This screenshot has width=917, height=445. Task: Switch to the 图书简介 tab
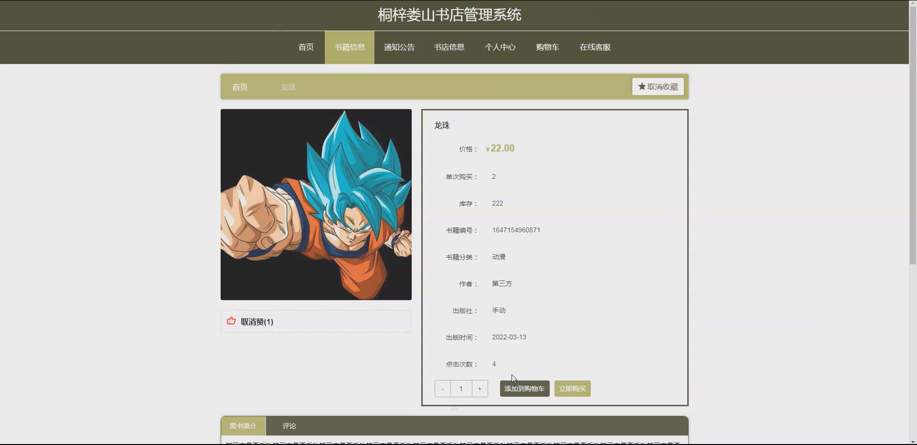click(243, 426)
